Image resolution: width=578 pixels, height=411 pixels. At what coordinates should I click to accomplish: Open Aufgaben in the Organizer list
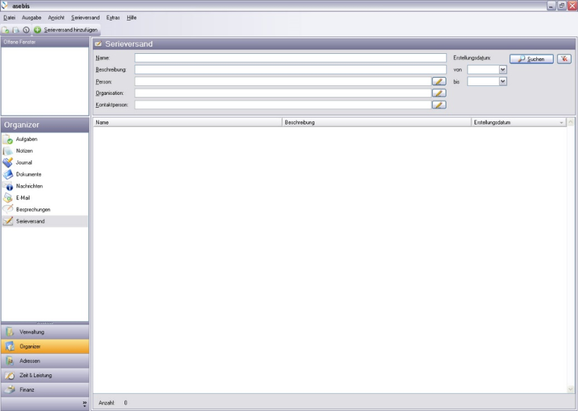[x=26, y=139]
